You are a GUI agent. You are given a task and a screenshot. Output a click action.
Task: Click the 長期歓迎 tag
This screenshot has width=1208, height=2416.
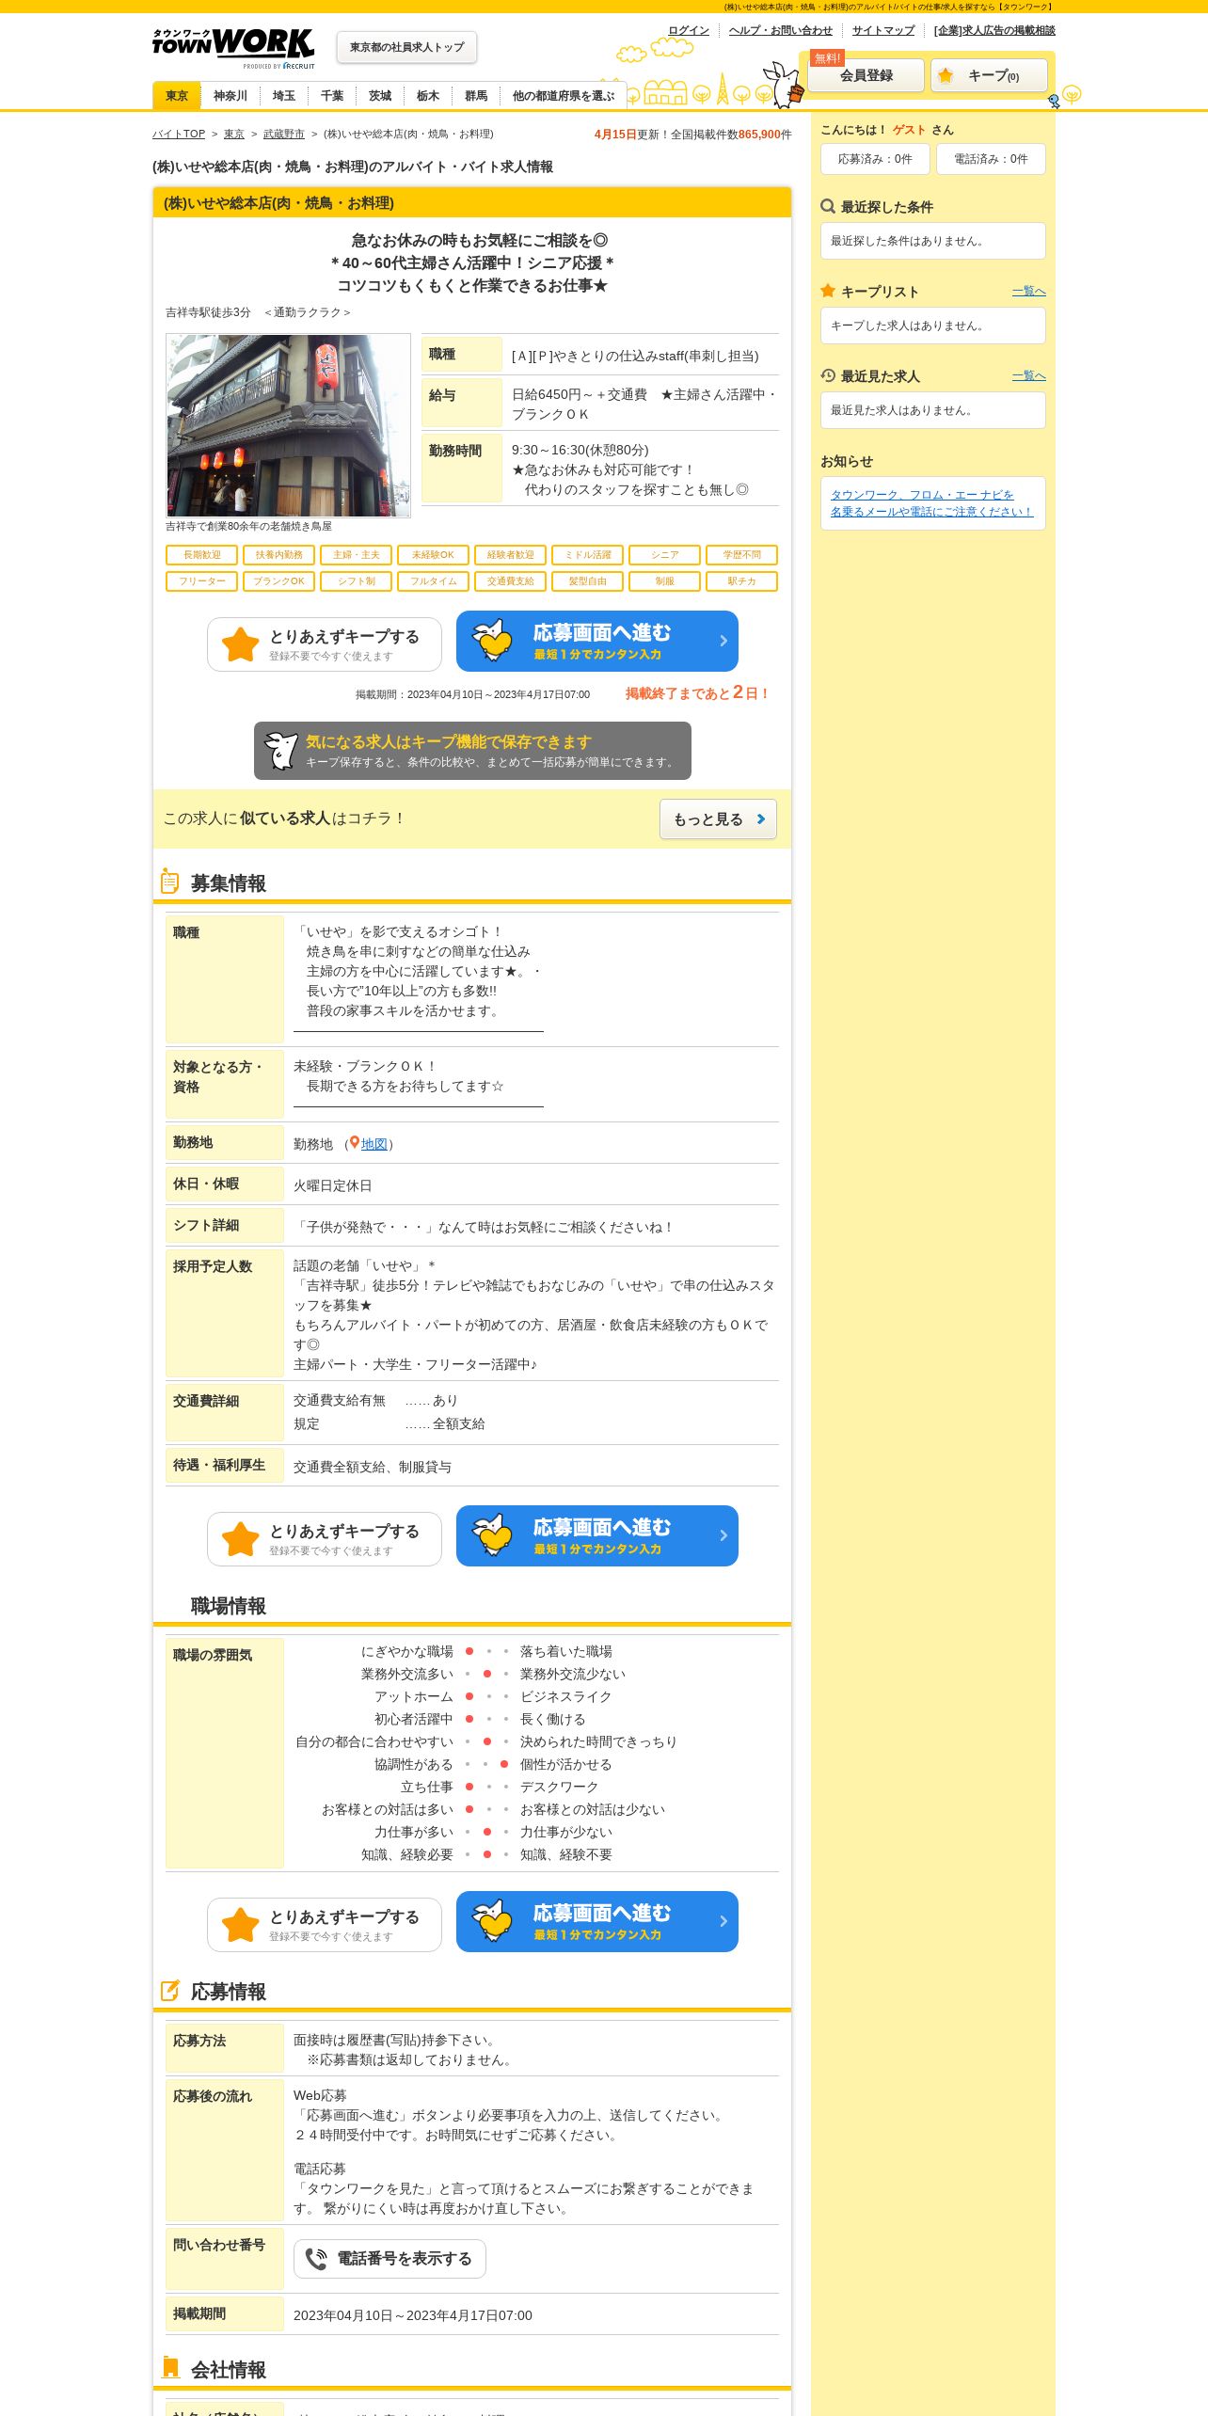pyautogui.click(x=202, y=555)
